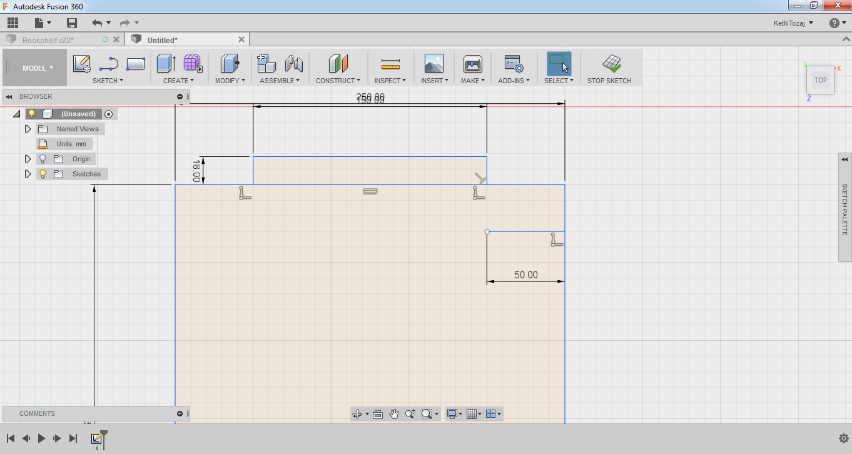This screenshot has height=454, width=852.
Task: Expand the Sketches folder
Action: click(28, 174)
